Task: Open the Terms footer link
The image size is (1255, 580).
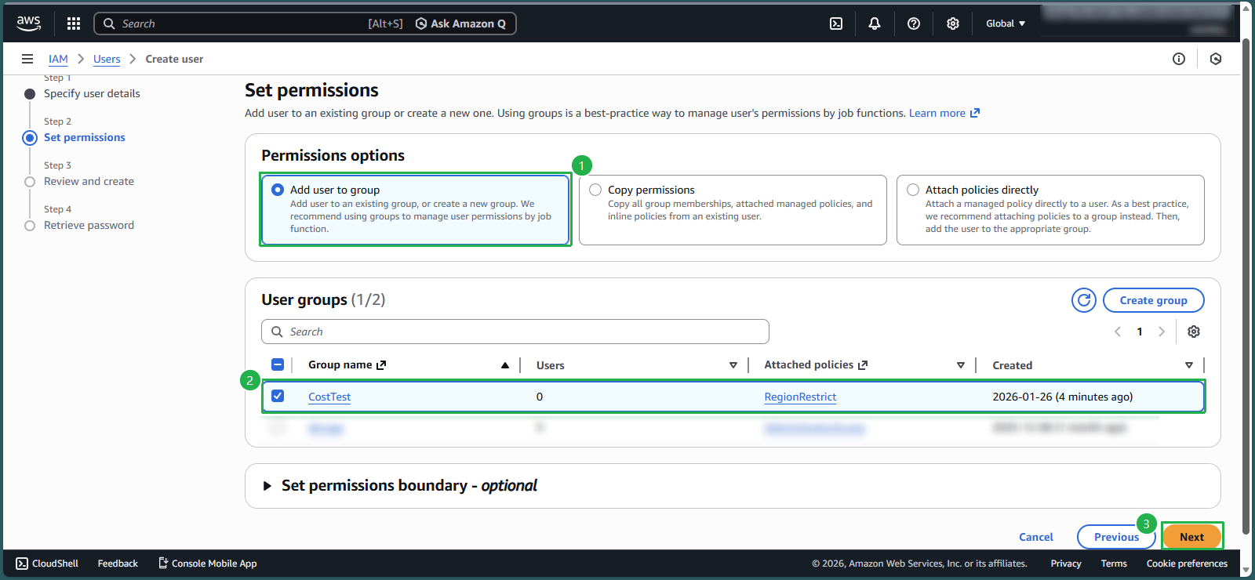Action: [x=1114, y=564]
